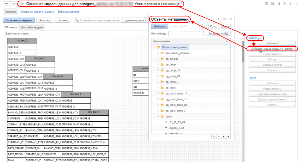Click into the Имя таблицы input field
Image resolution: width=302 pixels, height=162 pixels.
pos(186,34)
